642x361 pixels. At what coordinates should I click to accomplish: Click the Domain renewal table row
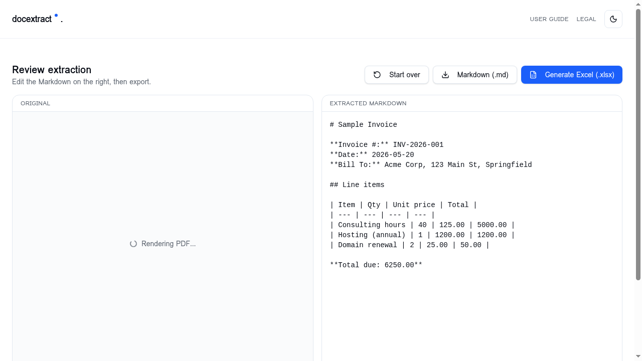(410, 245)
